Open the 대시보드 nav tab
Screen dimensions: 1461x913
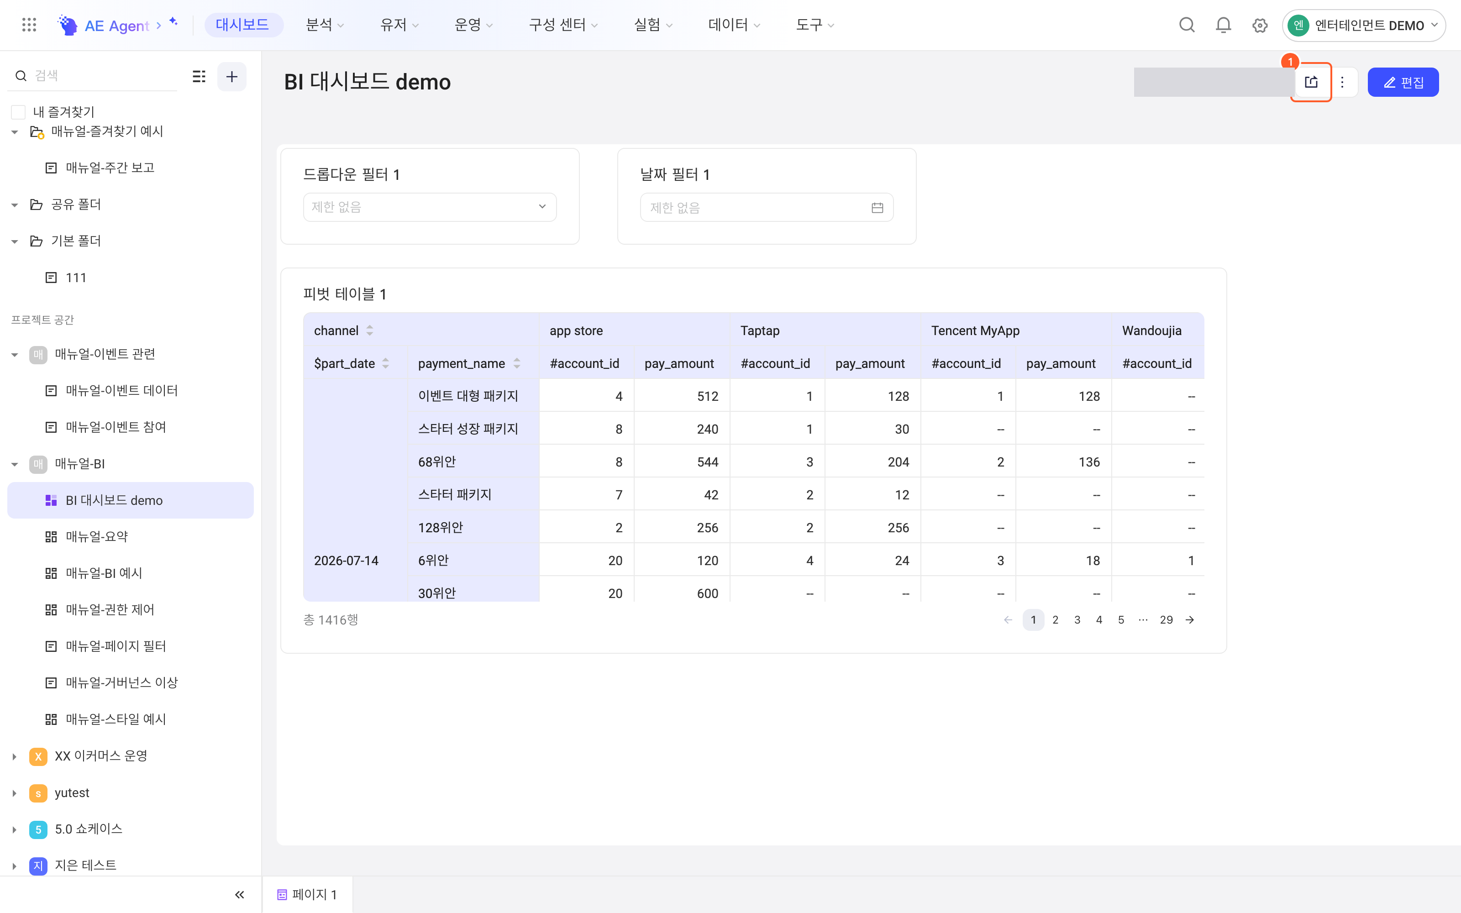point(243,25)
